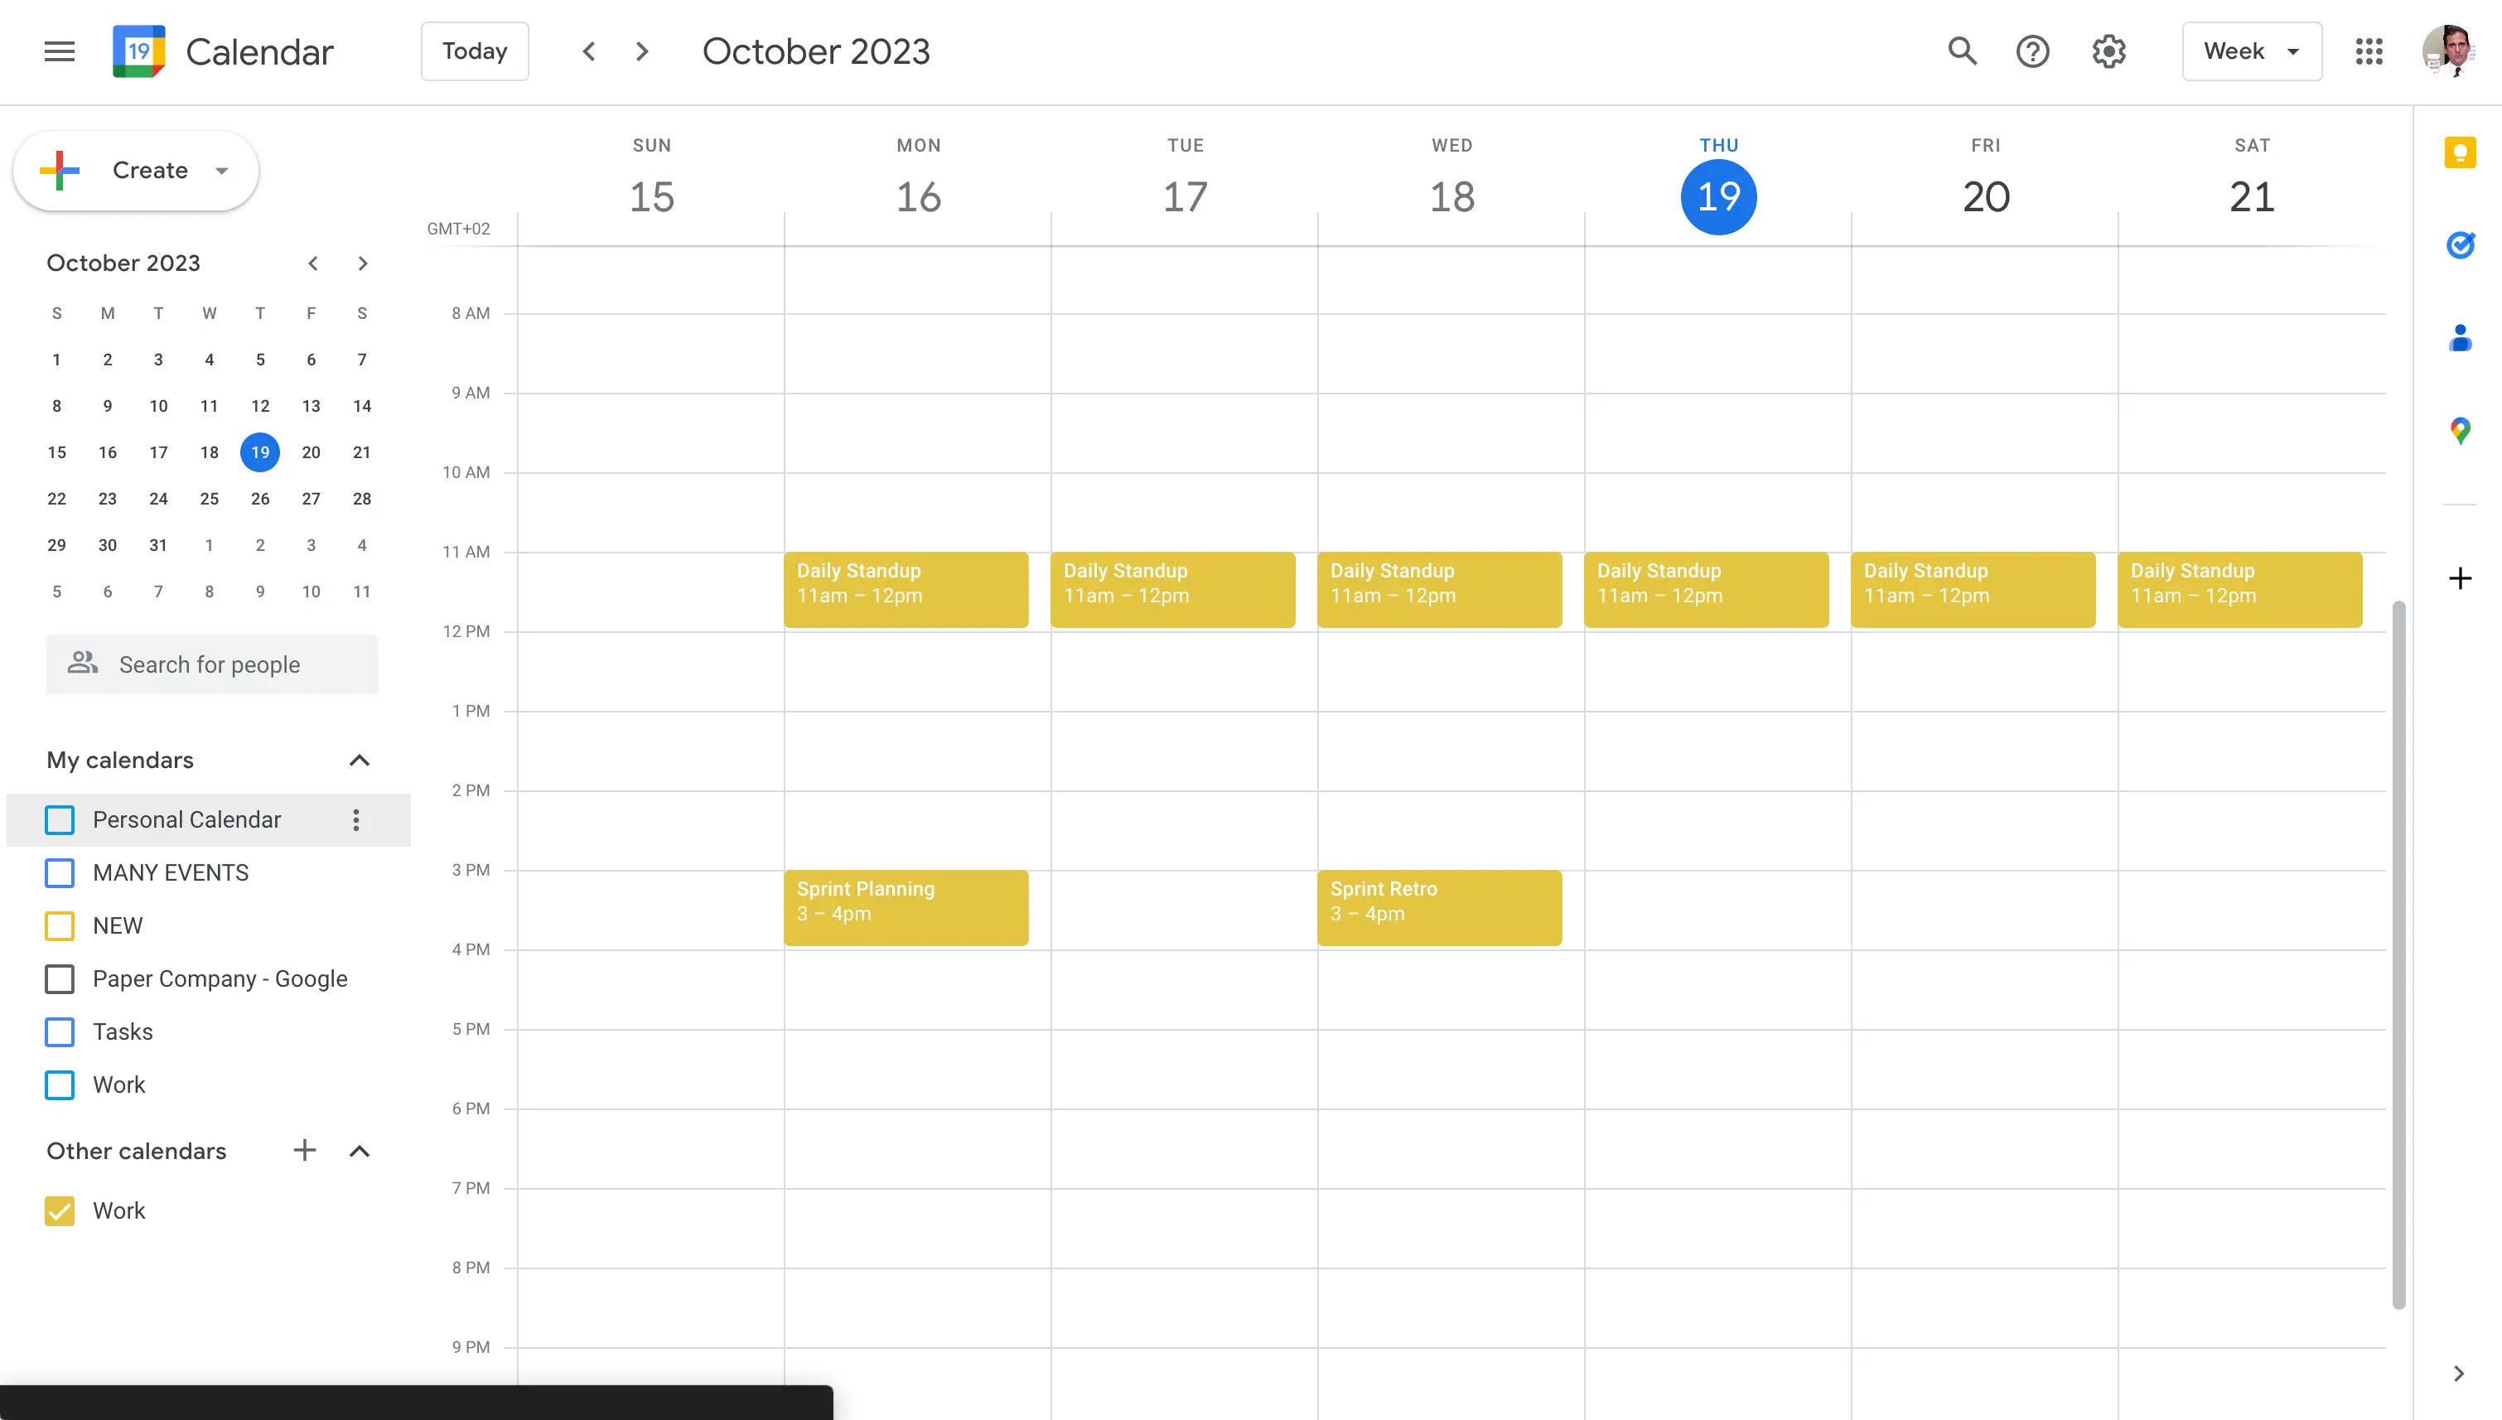Click the Help icon in toolbar
Viewport: 2502px width, 1420px height.
tap(2035, 50)
